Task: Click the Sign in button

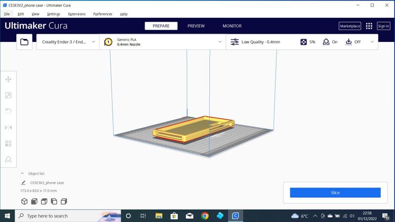Action: click(x=384, y=26)
